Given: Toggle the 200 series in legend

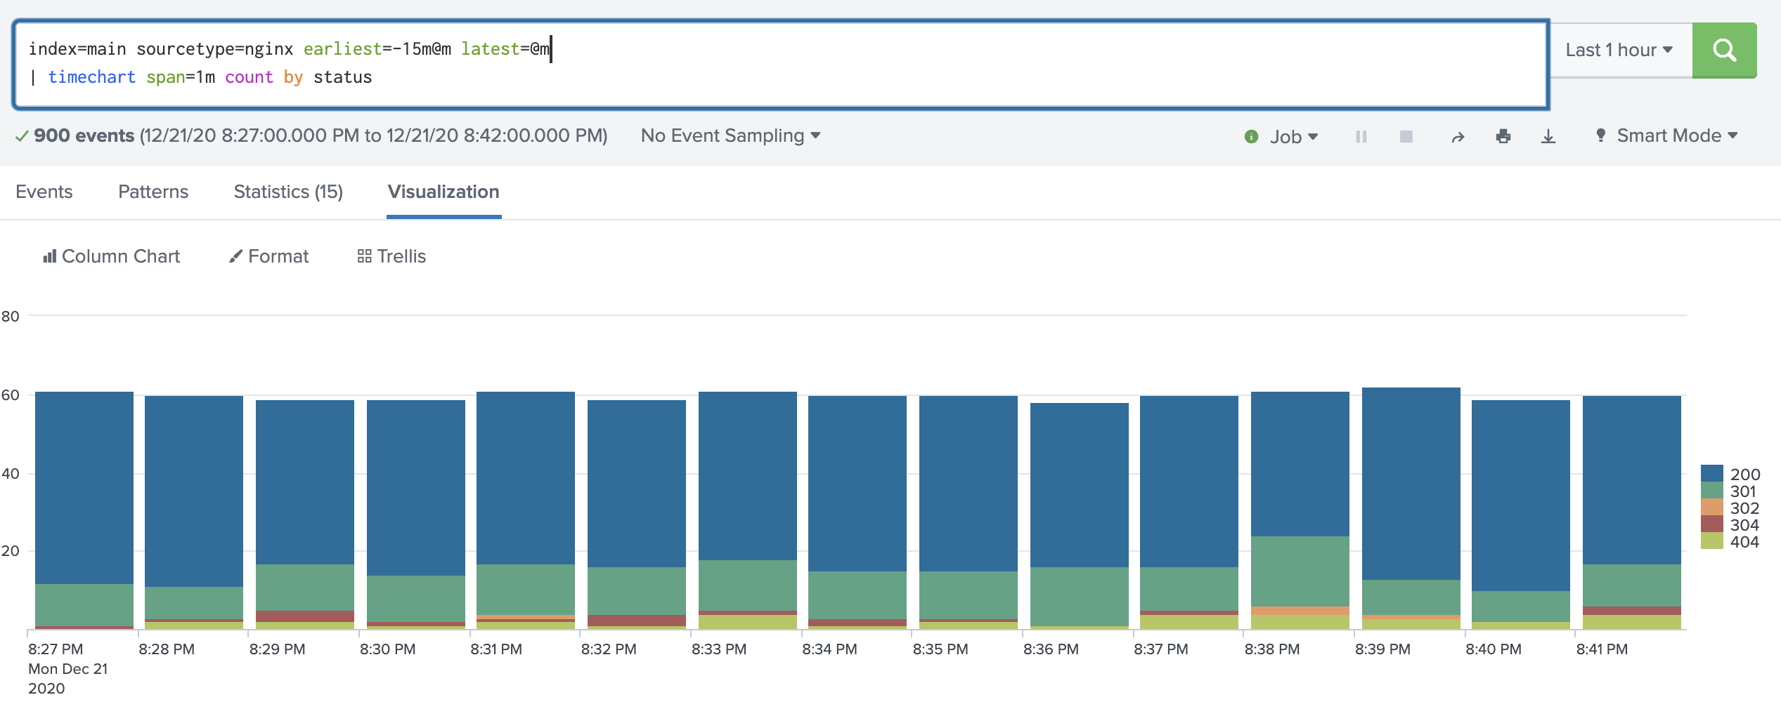Looking at the screenshot, I should point(1730,474).
